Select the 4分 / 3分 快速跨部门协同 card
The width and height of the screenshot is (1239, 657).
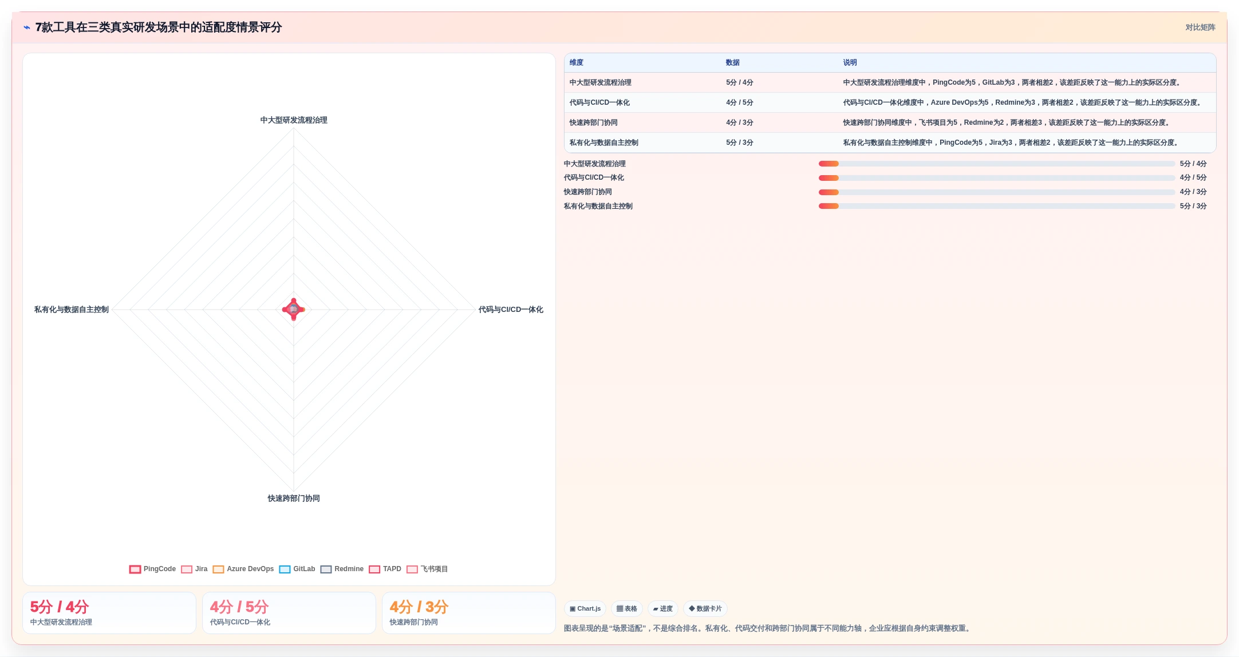(469, 613)
